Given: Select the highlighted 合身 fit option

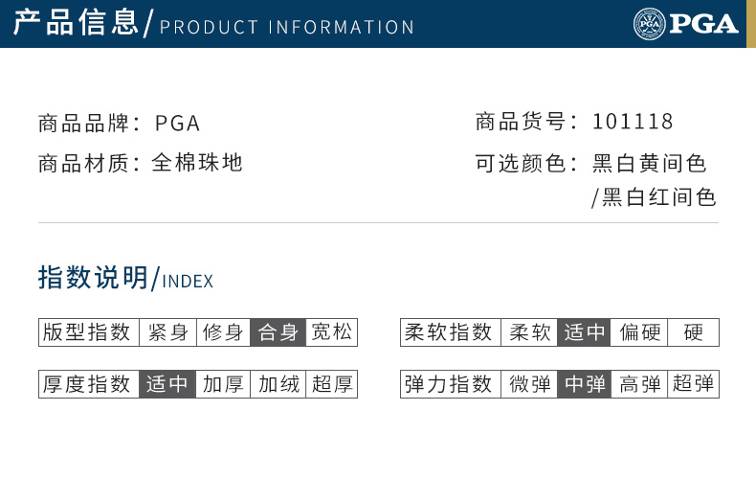Looking at the screenshot, I should point(278,332).
